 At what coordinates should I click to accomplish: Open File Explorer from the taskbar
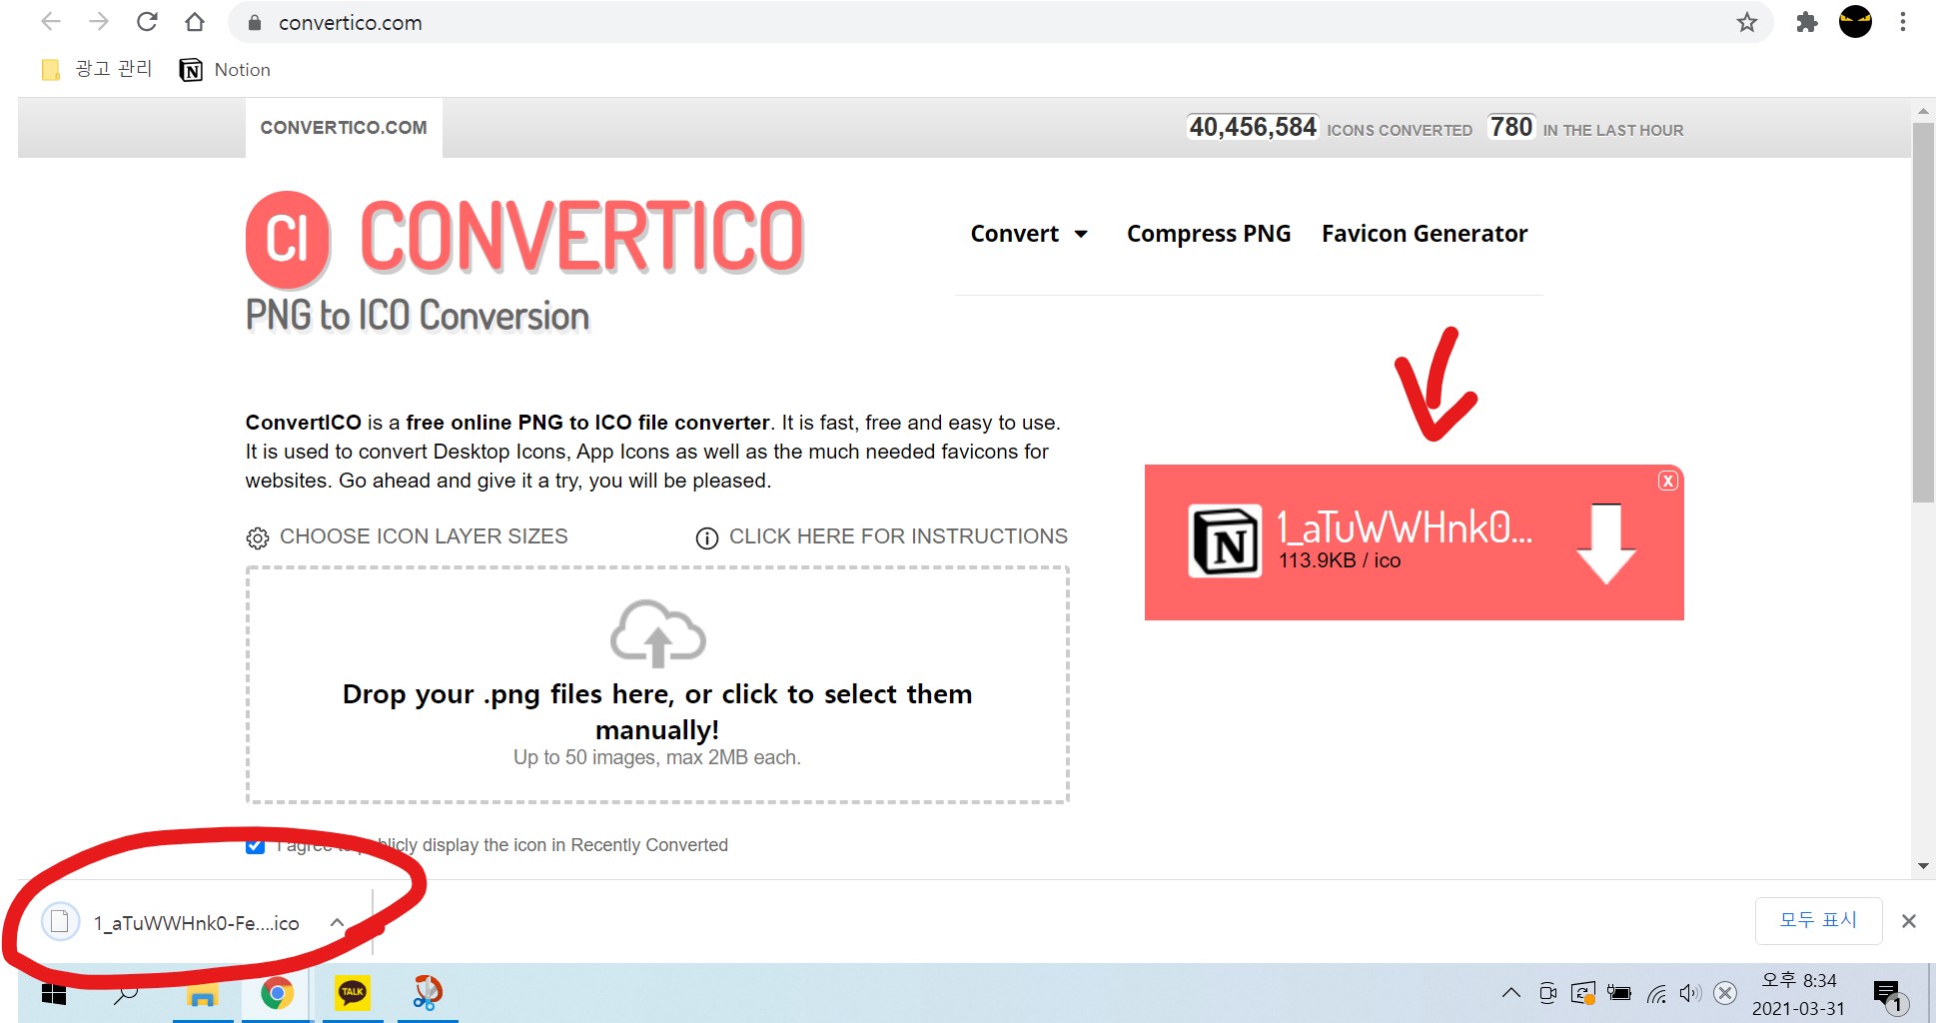pyautogui.click(x=203, y=994)
